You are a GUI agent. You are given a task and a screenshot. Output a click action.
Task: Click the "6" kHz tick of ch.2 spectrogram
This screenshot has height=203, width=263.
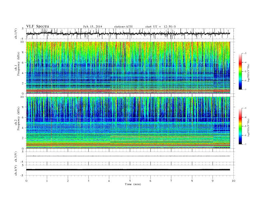[x=23, y=117]
